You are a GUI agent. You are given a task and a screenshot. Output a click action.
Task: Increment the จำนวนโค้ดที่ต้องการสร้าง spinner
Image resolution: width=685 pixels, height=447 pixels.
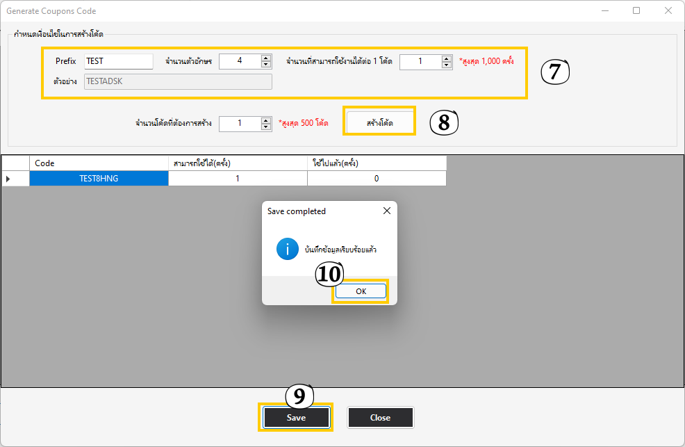pos(266,120)
